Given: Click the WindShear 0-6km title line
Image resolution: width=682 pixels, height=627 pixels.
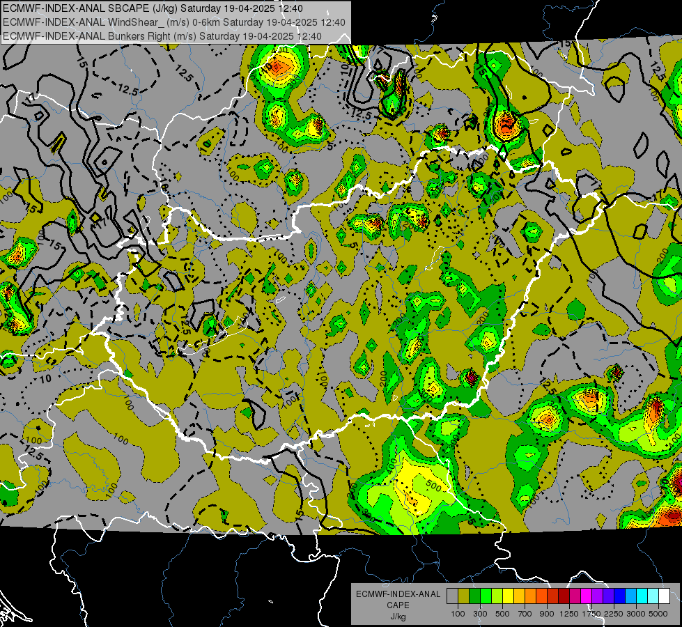Looking at the screenshot, I should click(x=174, y=22).
